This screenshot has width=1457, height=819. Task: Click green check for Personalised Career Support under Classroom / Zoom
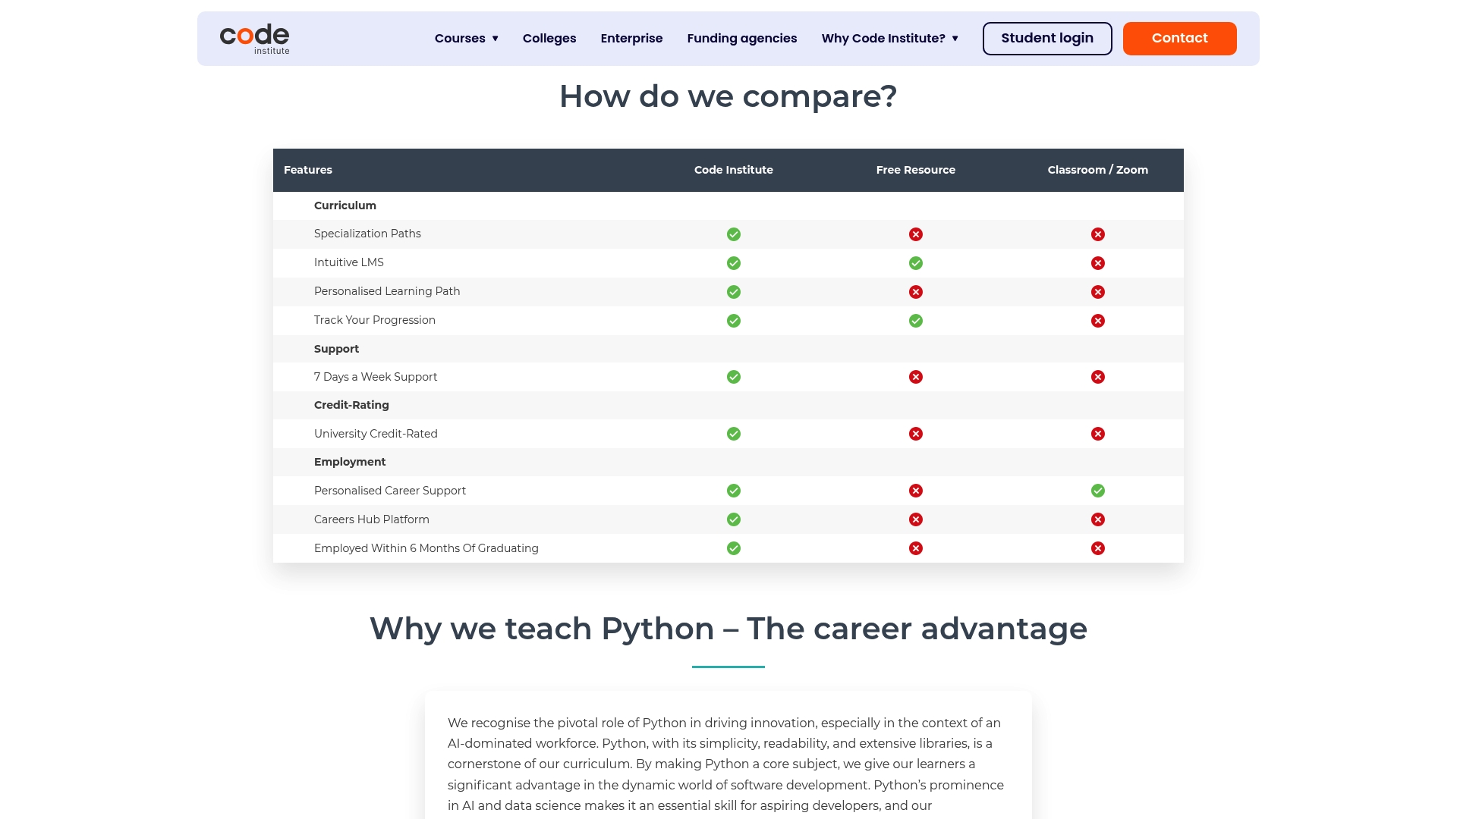1098,491
